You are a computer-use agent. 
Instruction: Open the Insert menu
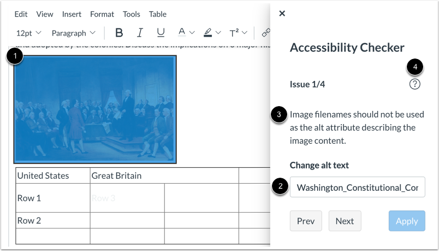tap(72, 14)
